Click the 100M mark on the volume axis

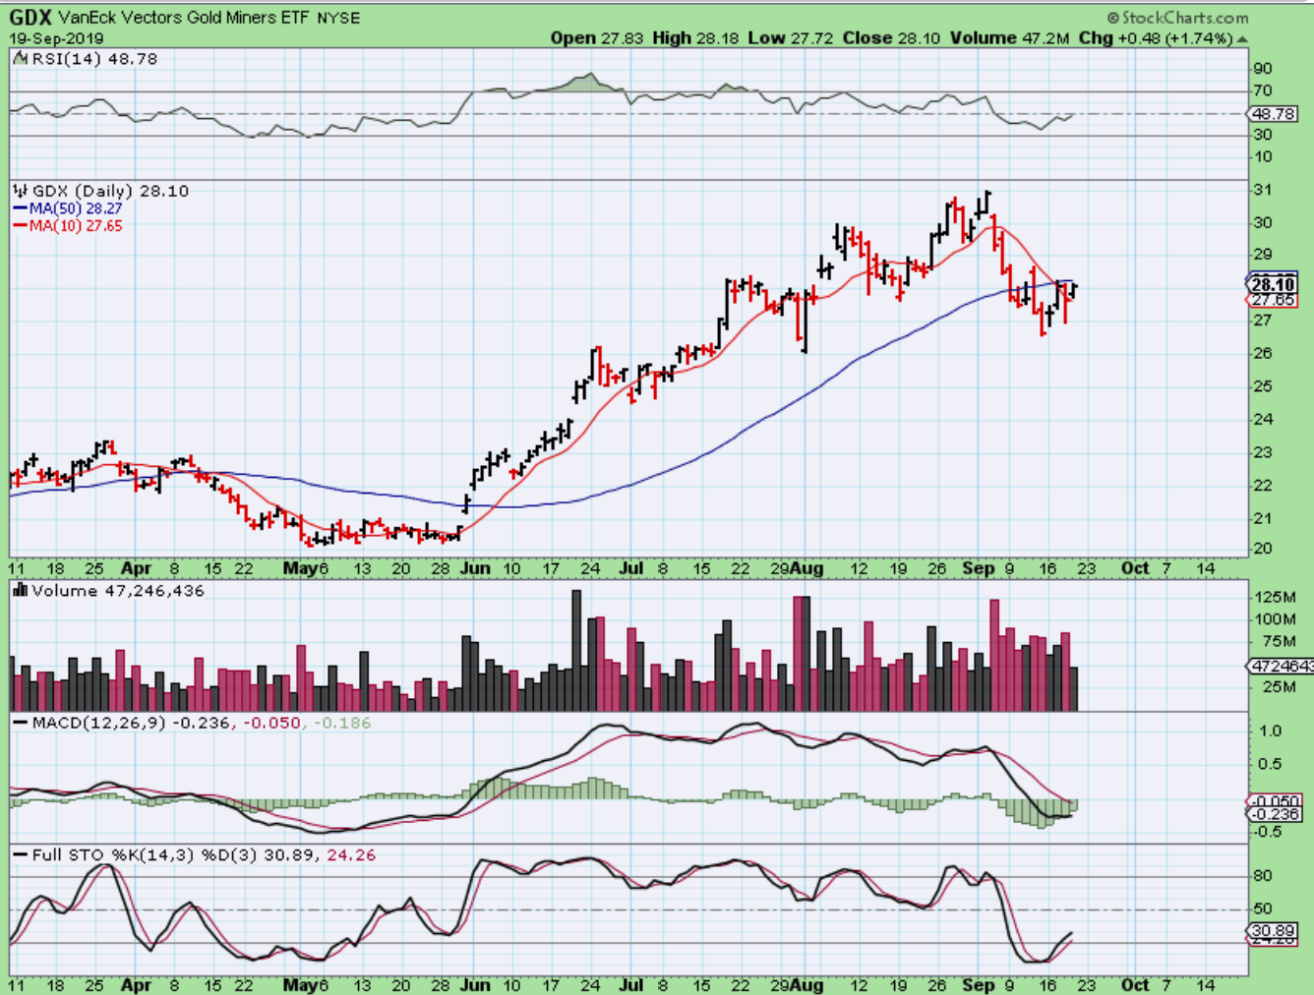tap(1275, 619)
